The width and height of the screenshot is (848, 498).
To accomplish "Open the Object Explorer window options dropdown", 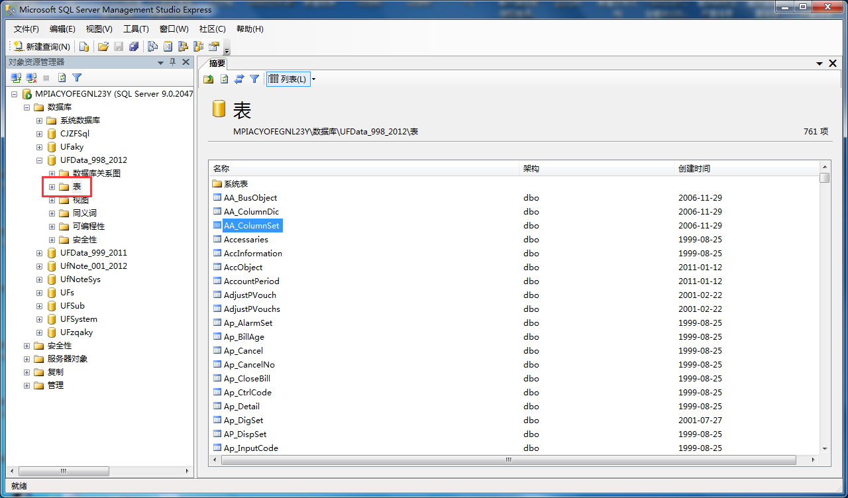I will tap(160, 62).
